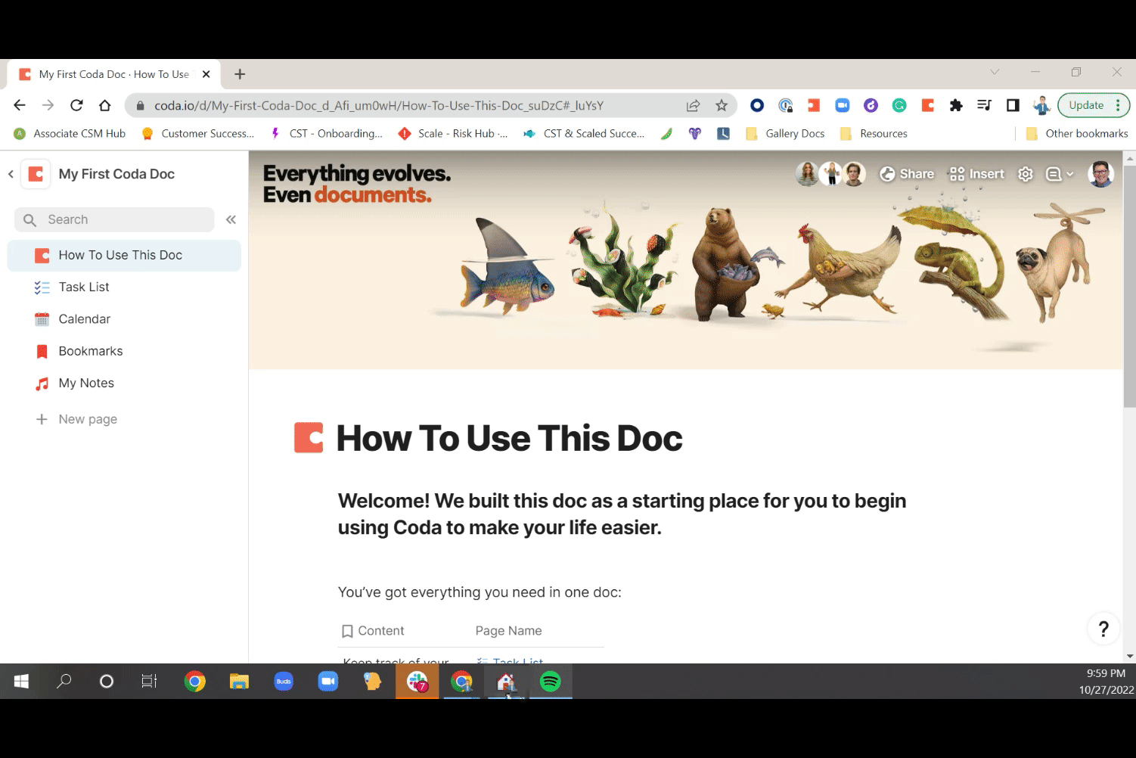This screenshot has width=1136, height=758.
Task: Open the How To Use This Doc page
Action: click(x=124, y=256)
